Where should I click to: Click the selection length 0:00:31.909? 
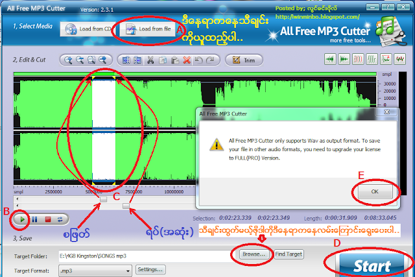(340, 218)
